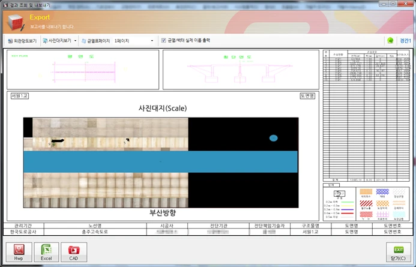The height and width of the screenshot is (267, 416).
Task: Click the red diagonal-stripe legend swatch
Action: coord(366,203)
